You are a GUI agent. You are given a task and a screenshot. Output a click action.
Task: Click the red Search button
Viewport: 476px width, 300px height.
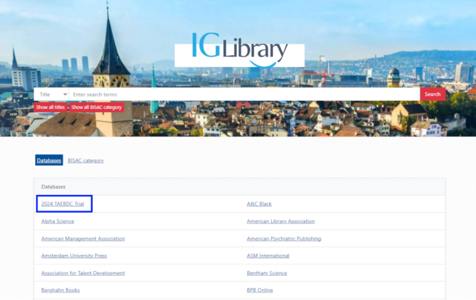point(433,94)
